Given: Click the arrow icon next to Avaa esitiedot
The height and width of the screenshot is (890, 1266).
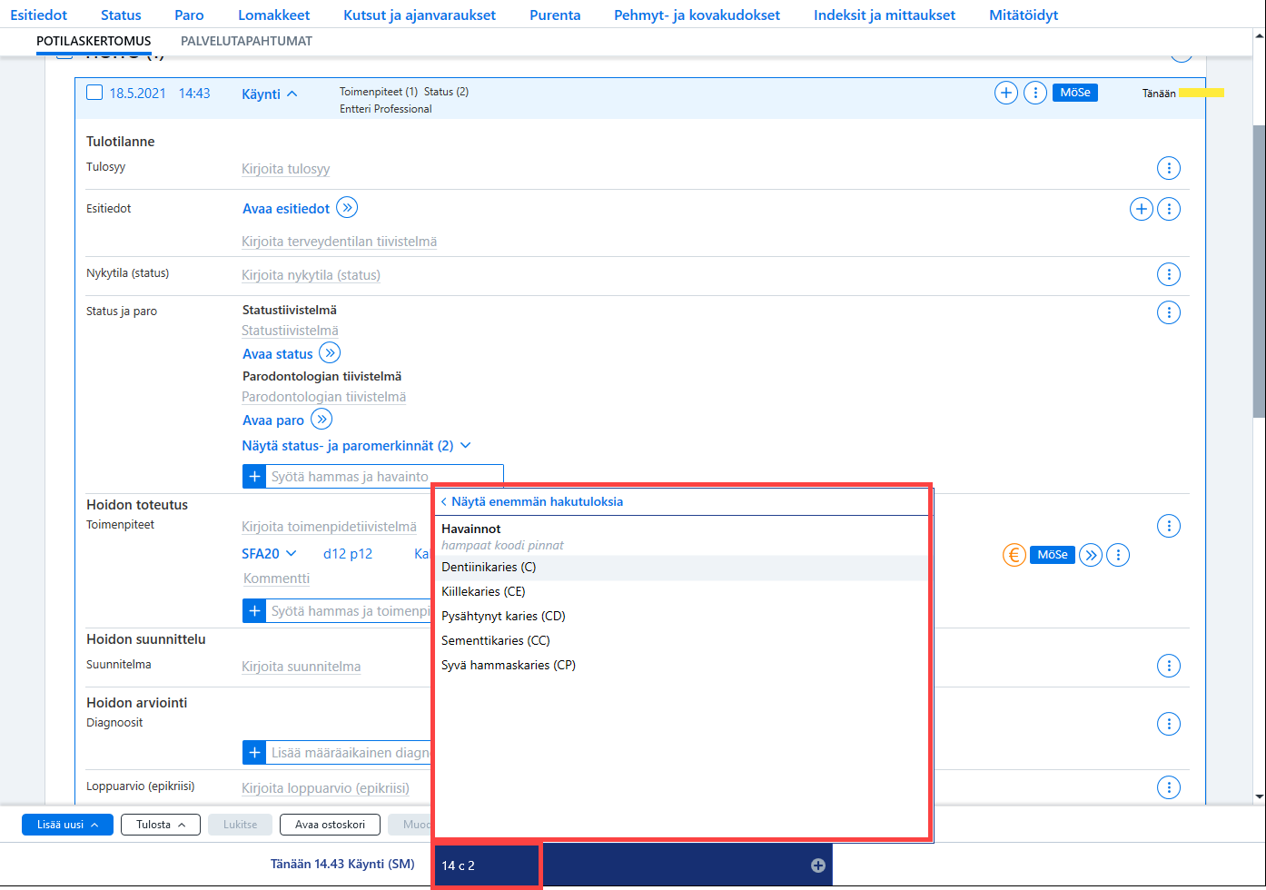Looking at the screenshot, I should coord(347,207).
